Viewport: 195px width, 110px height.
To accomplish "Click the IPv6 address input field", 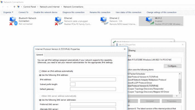I will [x=93, y=79].
